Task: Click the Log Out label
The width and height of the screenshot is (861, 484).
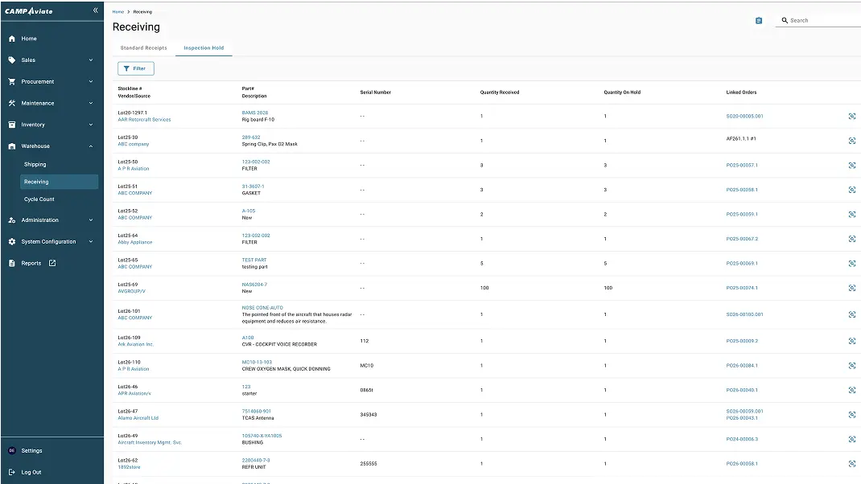Action: pyautogui.click(x=31, y=472)
